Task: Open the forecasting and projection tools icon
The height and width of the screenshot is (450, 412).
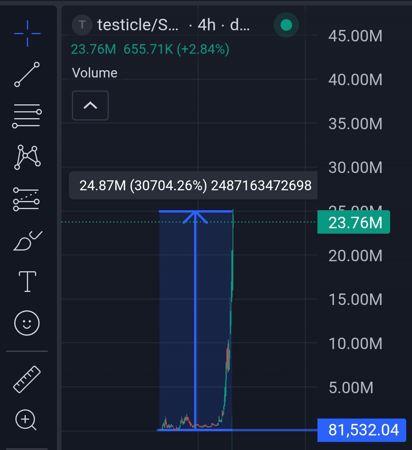Action: click(x=27, y=199)
